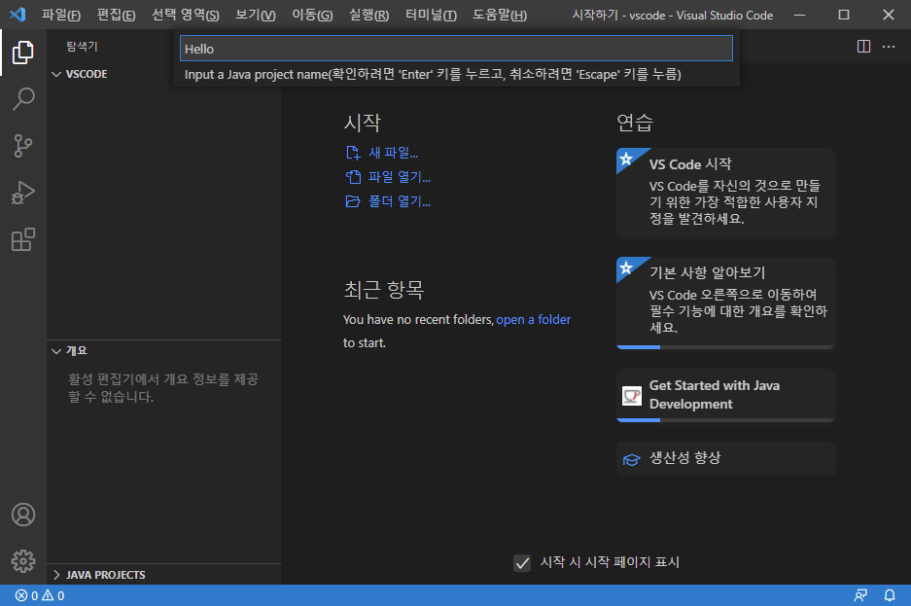Open the Search view
This screenshot has height=606, width=911.
(x=23, y=99)
